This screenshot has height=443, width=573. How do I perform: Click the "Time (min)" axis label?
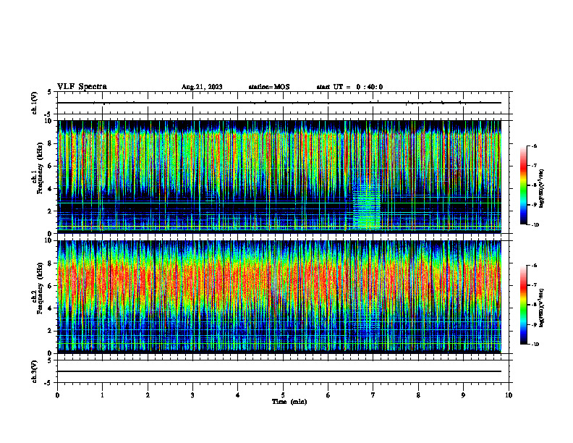point(289,402)
